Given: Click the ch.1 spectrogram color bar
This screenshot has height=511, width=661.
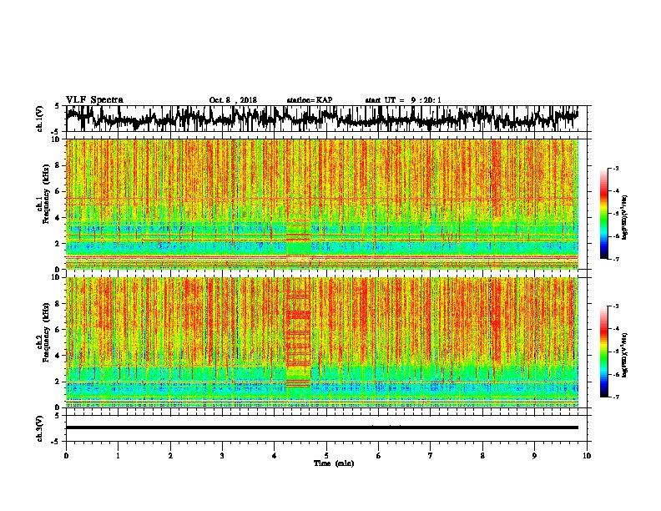Looking at the screenshot, I should 603,214.
